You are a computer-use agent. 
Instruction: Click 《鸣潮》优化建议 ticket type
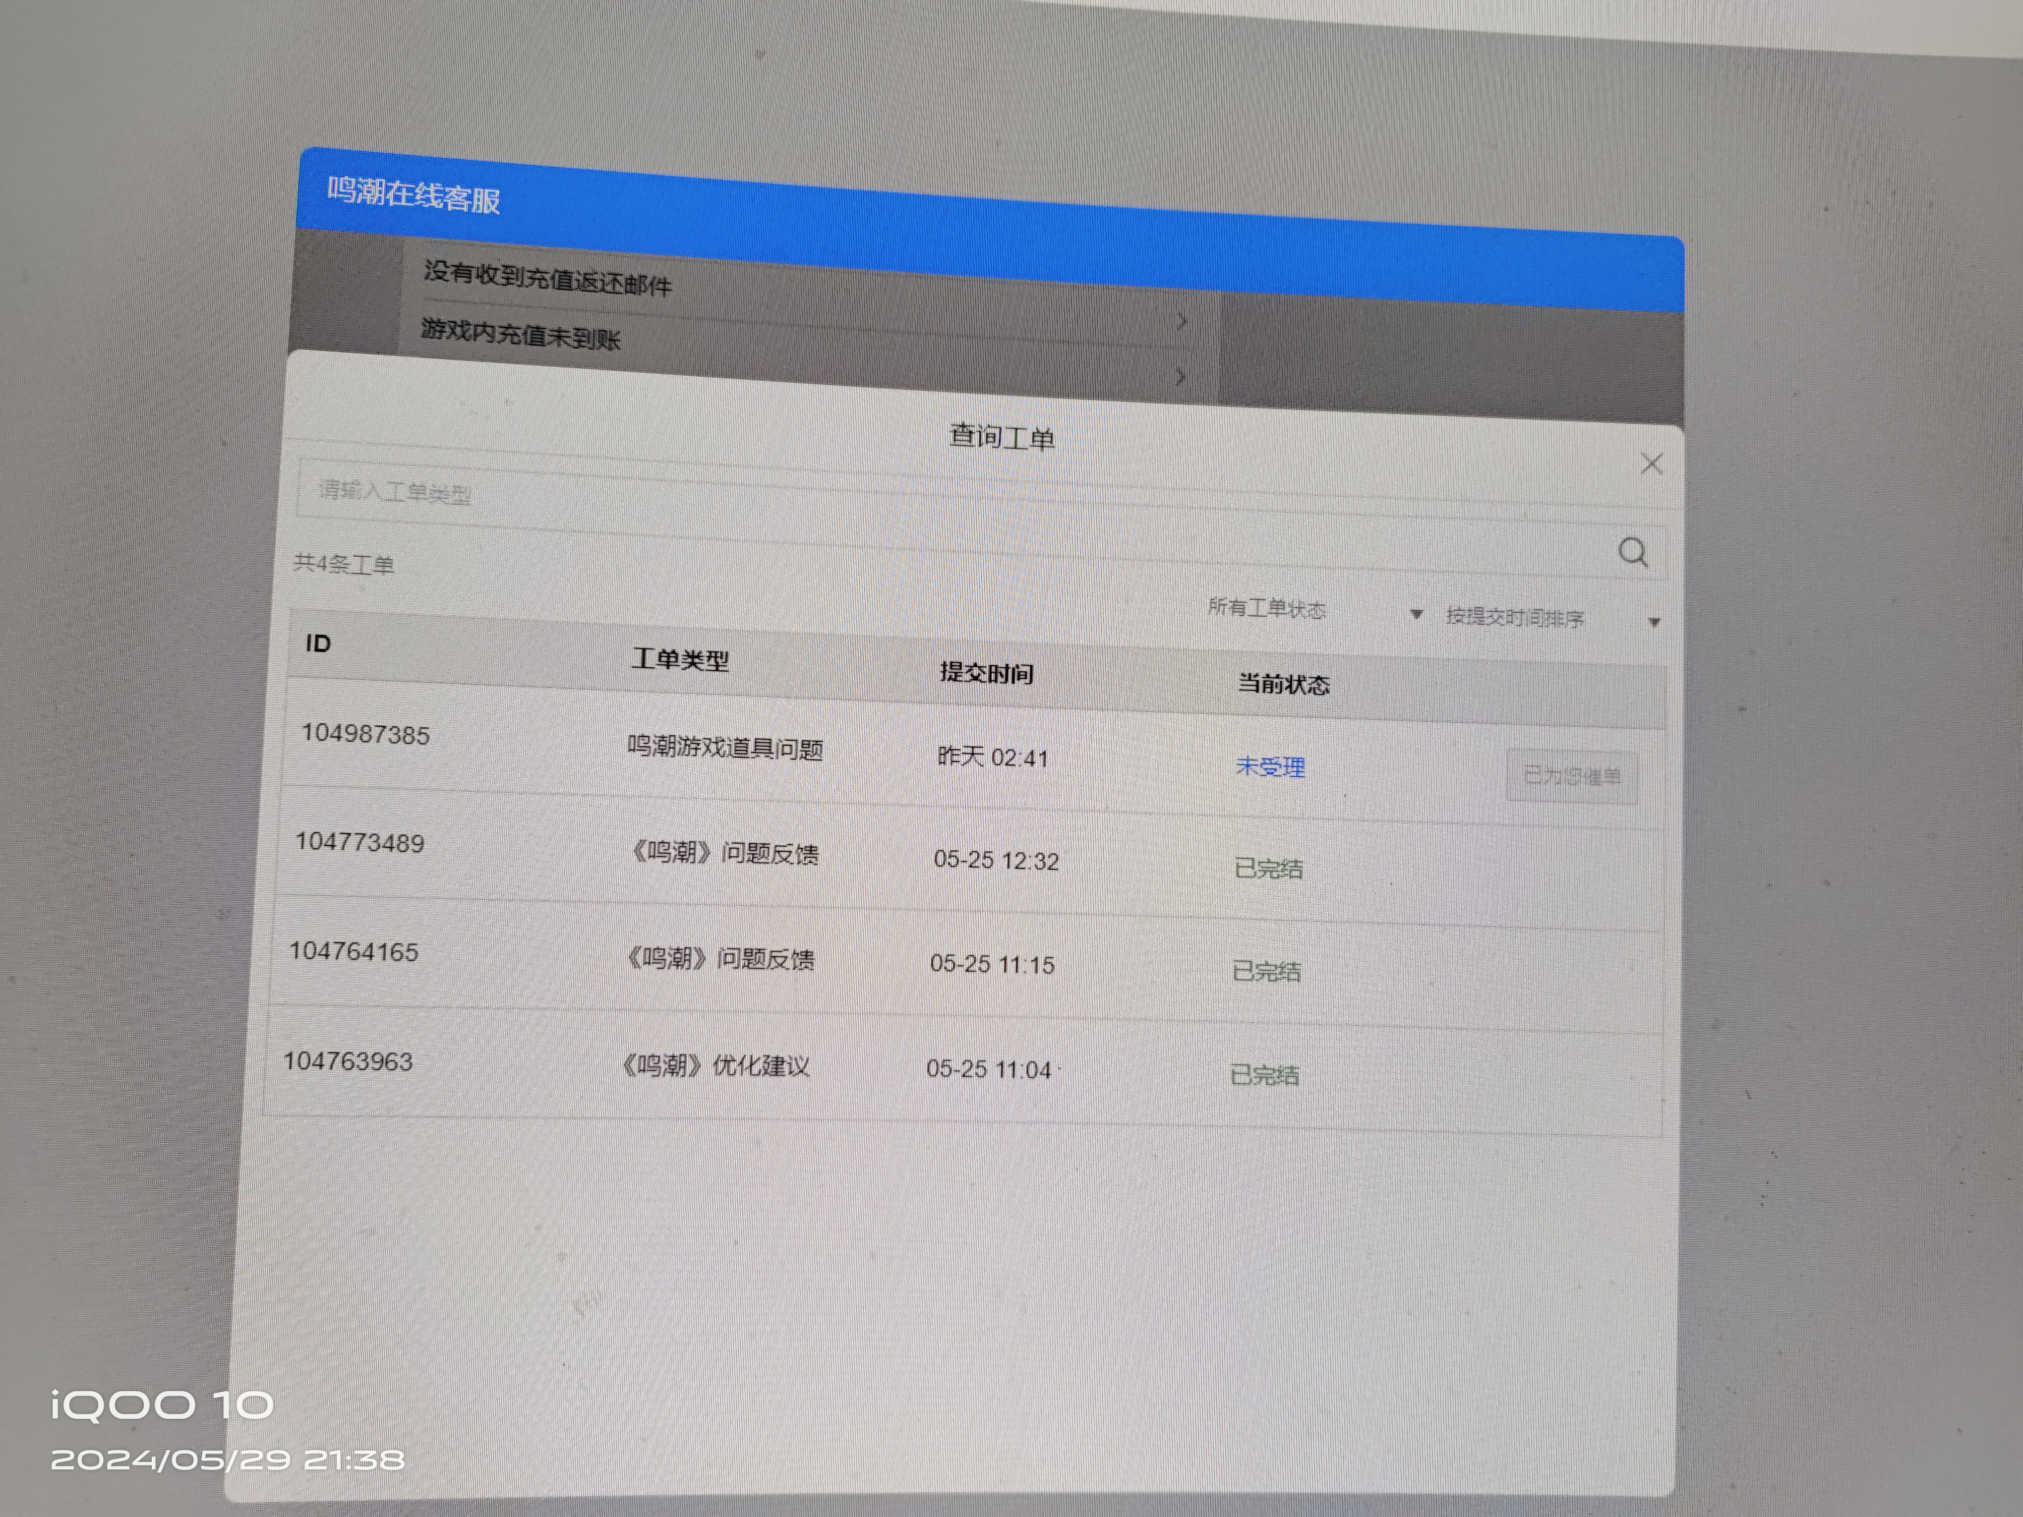pos(714,1065)
